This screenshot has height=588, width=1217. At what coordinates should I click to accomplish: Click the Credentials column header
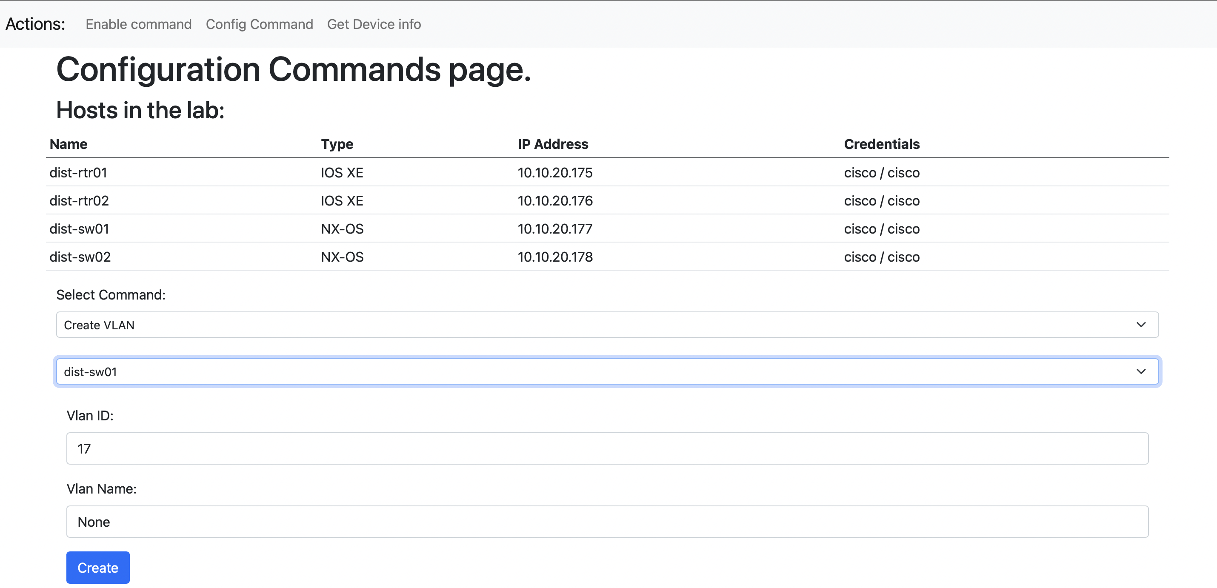882,144
